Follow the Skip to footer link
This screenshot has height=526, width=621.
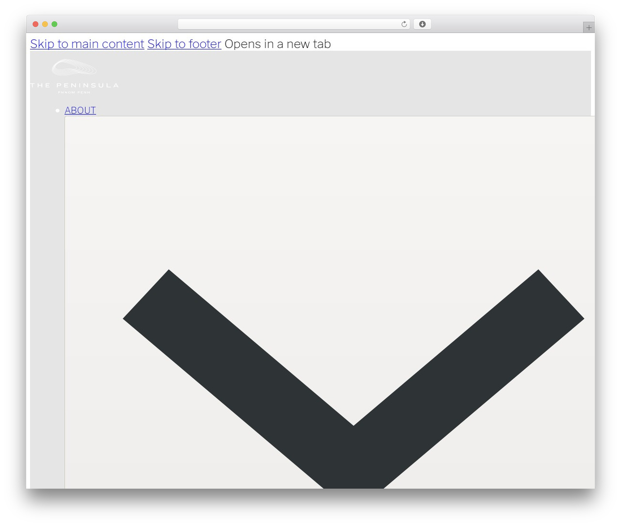click(184, 44)
